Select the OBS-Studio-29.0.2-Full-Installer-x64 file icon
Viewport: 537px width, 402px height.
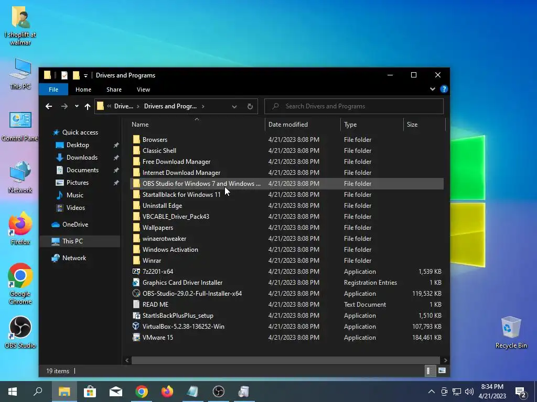click(x=136, y=293)
